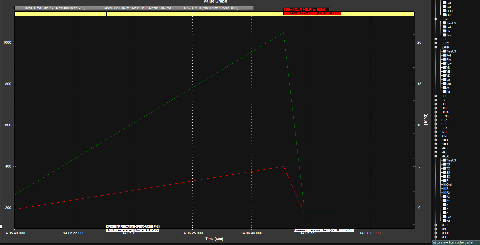The image size is (480, 245).
Task: Select the FTNS item in tree
Action: (x=445, y=116)
